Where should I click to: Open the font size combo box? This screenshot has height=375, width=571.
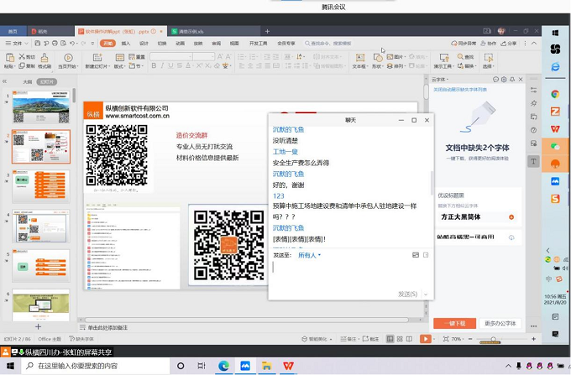pos(203,56)
